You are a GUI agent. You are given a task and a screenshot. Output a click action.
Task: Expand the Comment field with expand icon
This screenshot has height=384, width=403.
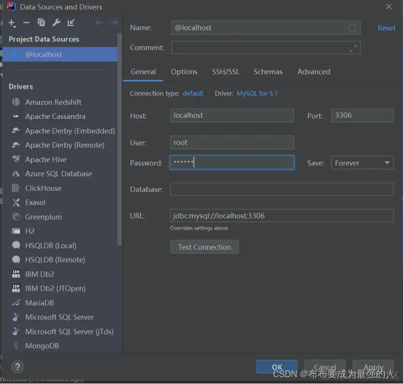pos(353,49)
